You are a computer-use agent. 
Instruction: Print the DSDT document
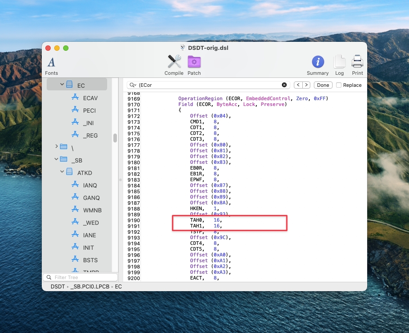(357, 65)
